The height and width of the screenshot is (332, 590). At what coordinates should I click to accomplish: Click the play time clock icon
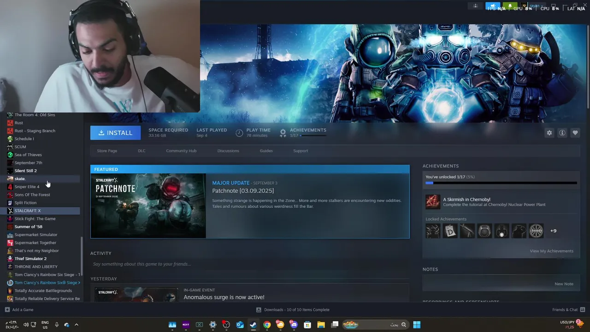coord(239,133)
